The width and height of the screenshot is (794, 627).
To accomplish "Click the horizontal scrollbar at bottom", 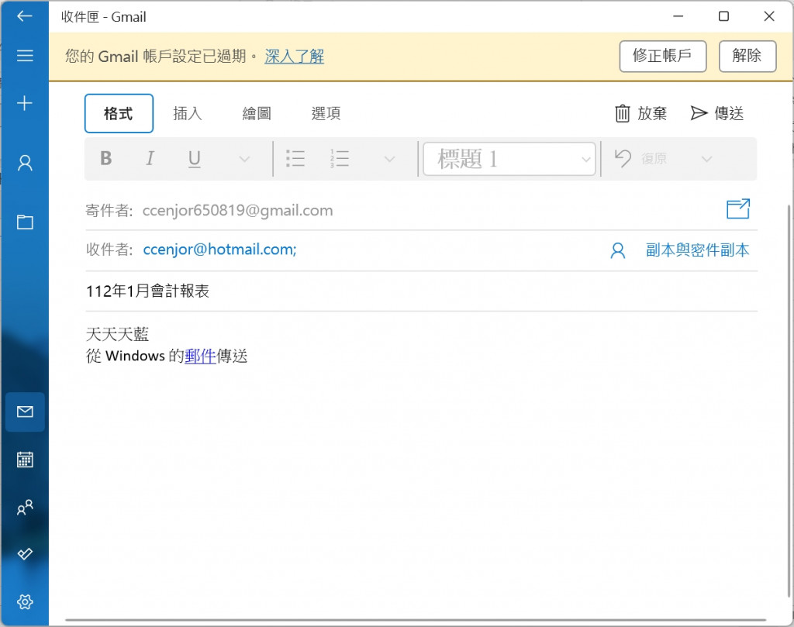I will coord(416,620).
